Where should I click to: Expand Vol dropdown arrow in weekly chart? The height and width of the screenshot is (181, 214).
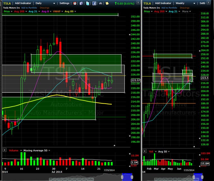click(x=155, y=152)
